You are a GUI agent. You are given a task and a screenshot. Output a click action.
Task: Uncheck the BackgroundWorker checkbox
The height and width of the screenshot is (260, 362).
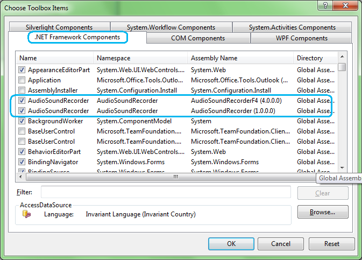pos(22,121)
